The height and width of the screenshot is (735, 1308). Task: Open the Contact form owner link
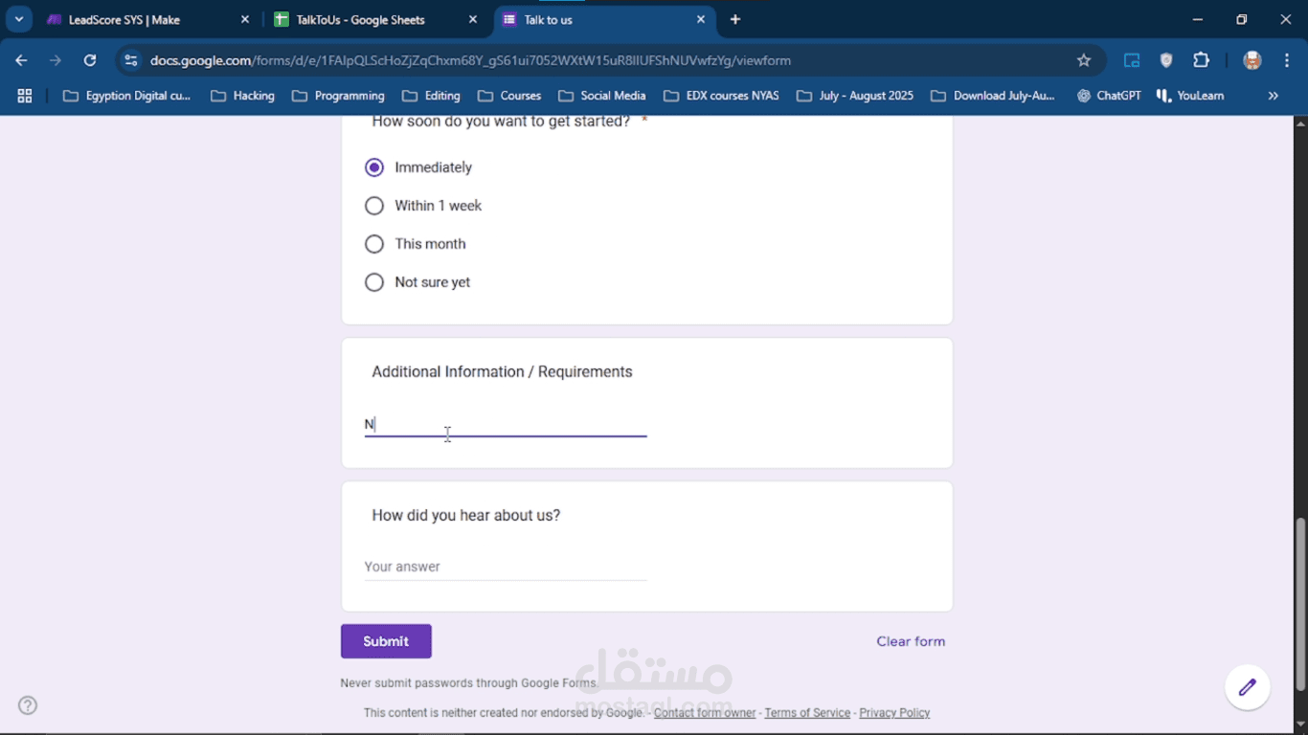point(705,713)
